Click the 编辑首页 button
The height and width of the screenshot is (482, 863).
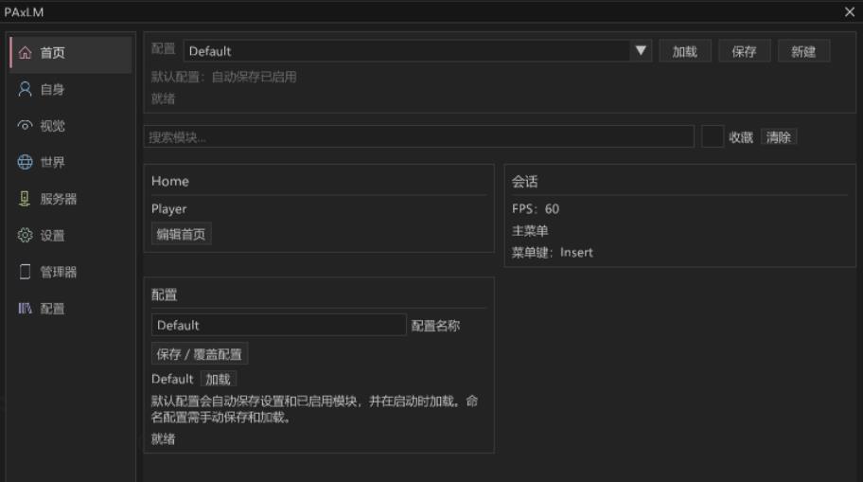pos(181,234)
